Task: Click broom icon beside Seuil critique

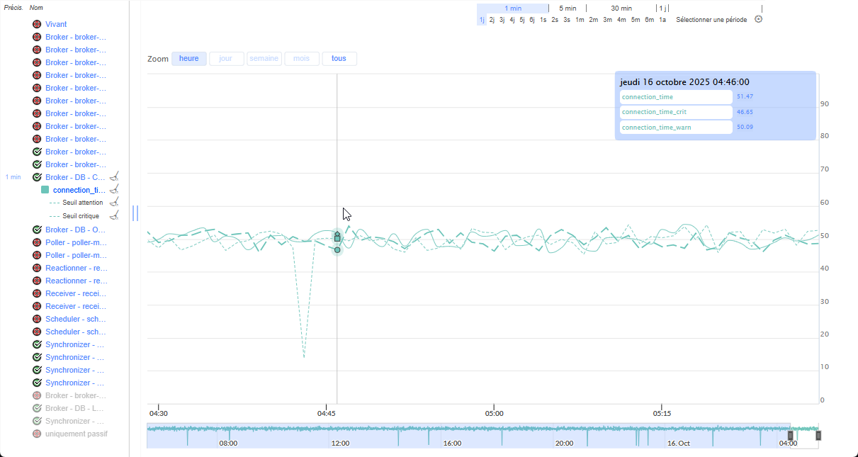Action: (x=114, y=215)
